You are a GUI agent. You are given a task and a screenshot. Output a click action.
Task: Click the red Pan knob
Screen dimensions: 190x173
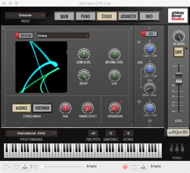pos(66,108)
